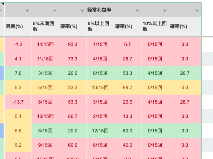This screenshot has width=213, height=159.
Task: Select cell showing 86.7
Action: [73, 117]
